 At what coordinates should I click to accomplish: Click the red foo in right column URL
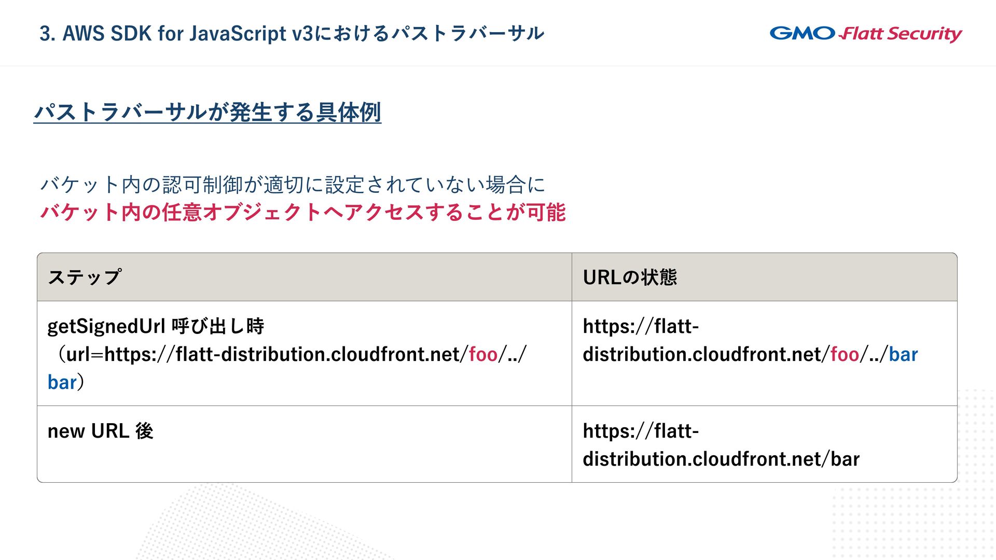(x=845, y=355)
